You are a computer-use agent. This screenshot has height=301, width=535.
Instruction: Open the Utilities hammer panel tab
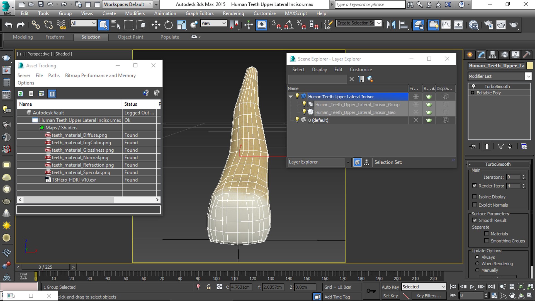pyautogui.click(x=526, y=55)
